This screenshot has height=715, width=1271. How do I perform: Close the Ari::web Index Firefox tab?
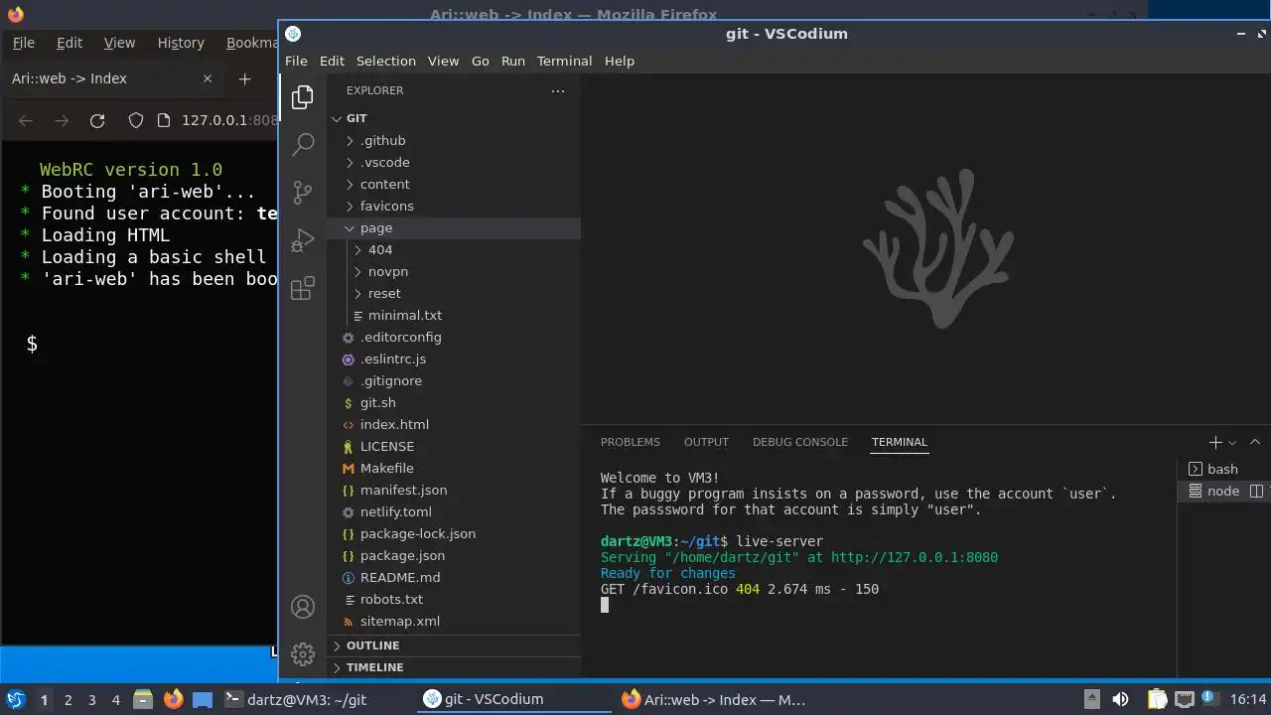208,78
